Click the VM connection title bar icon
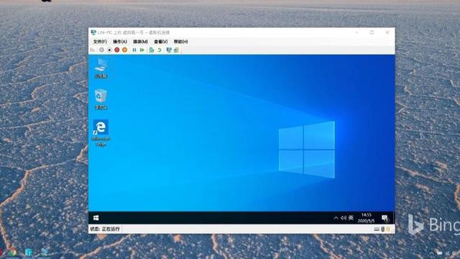This screenshot has height=259, width=460. coord(93,32)
